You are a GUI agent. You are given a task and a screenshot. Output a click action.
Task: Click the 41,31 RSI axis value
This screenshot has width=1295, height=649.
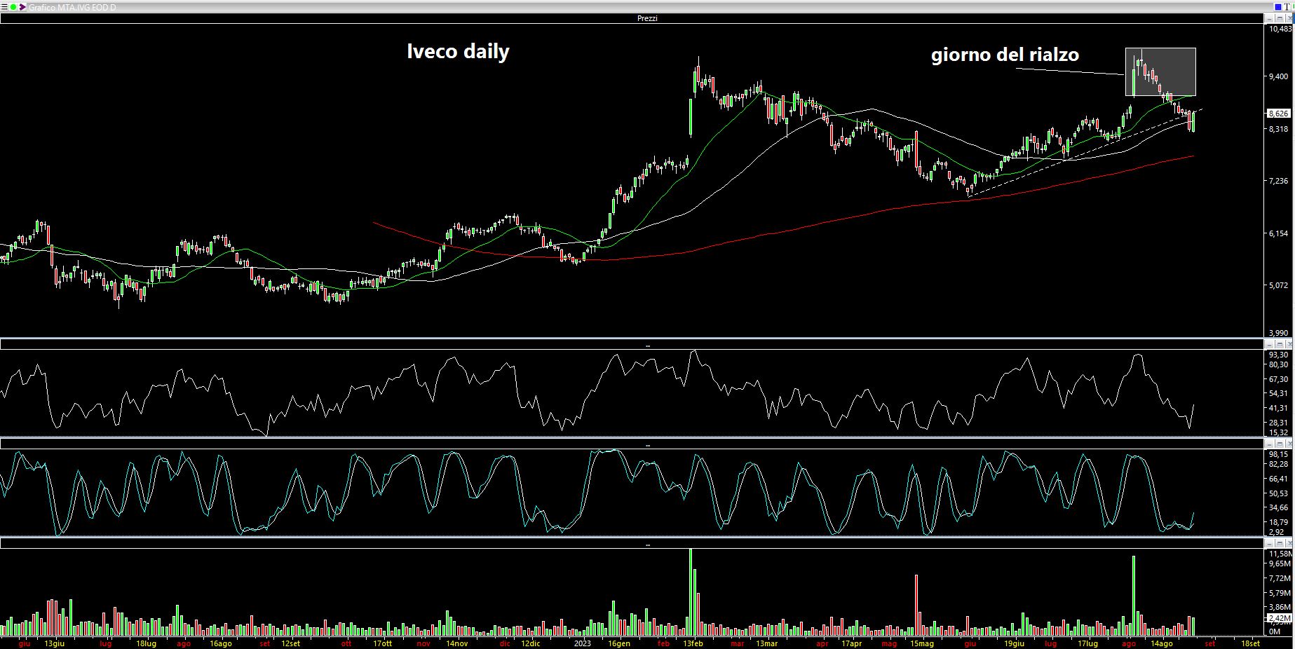[1279, 408]
